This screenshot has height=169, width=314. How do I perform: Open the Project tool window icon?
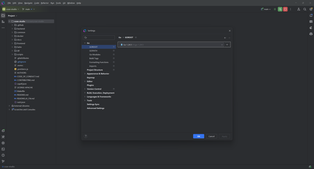3,16
